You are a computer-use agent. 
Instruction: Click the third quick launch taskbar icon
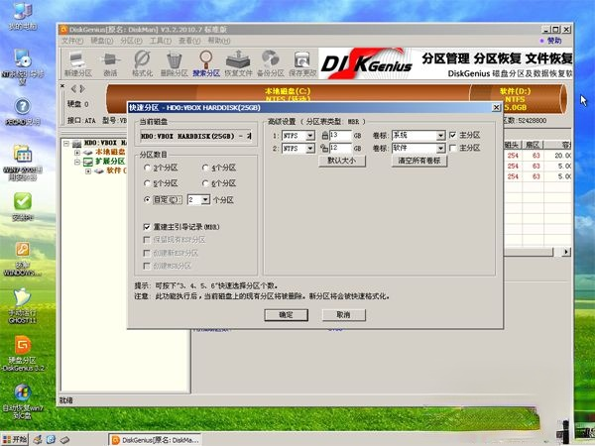(64, 439)
